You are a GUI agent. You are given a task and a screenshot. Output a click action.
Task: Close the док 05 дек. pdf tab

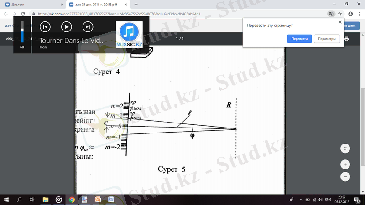point(126,5)
